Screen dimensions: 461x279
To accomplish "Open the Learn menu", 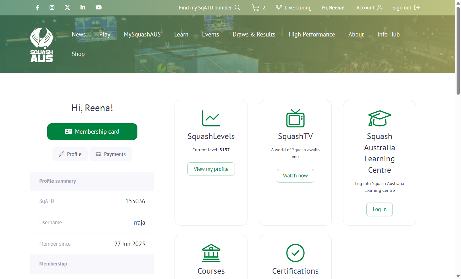I will click(x=181, y=35).
